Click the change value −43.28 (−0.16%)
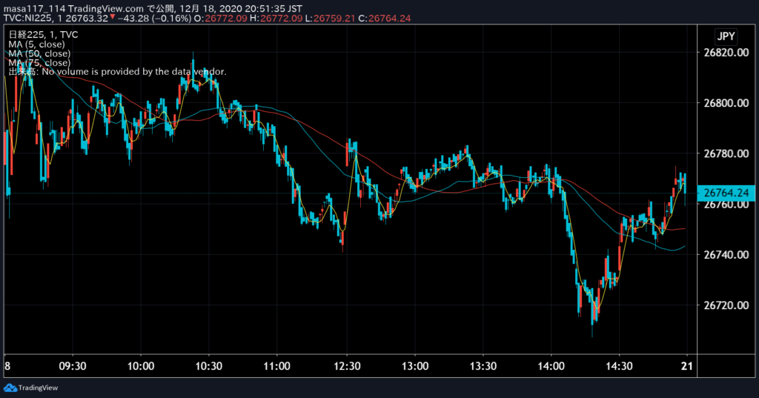The width and height of the screenshot is (759, 398). pos(154,19)
